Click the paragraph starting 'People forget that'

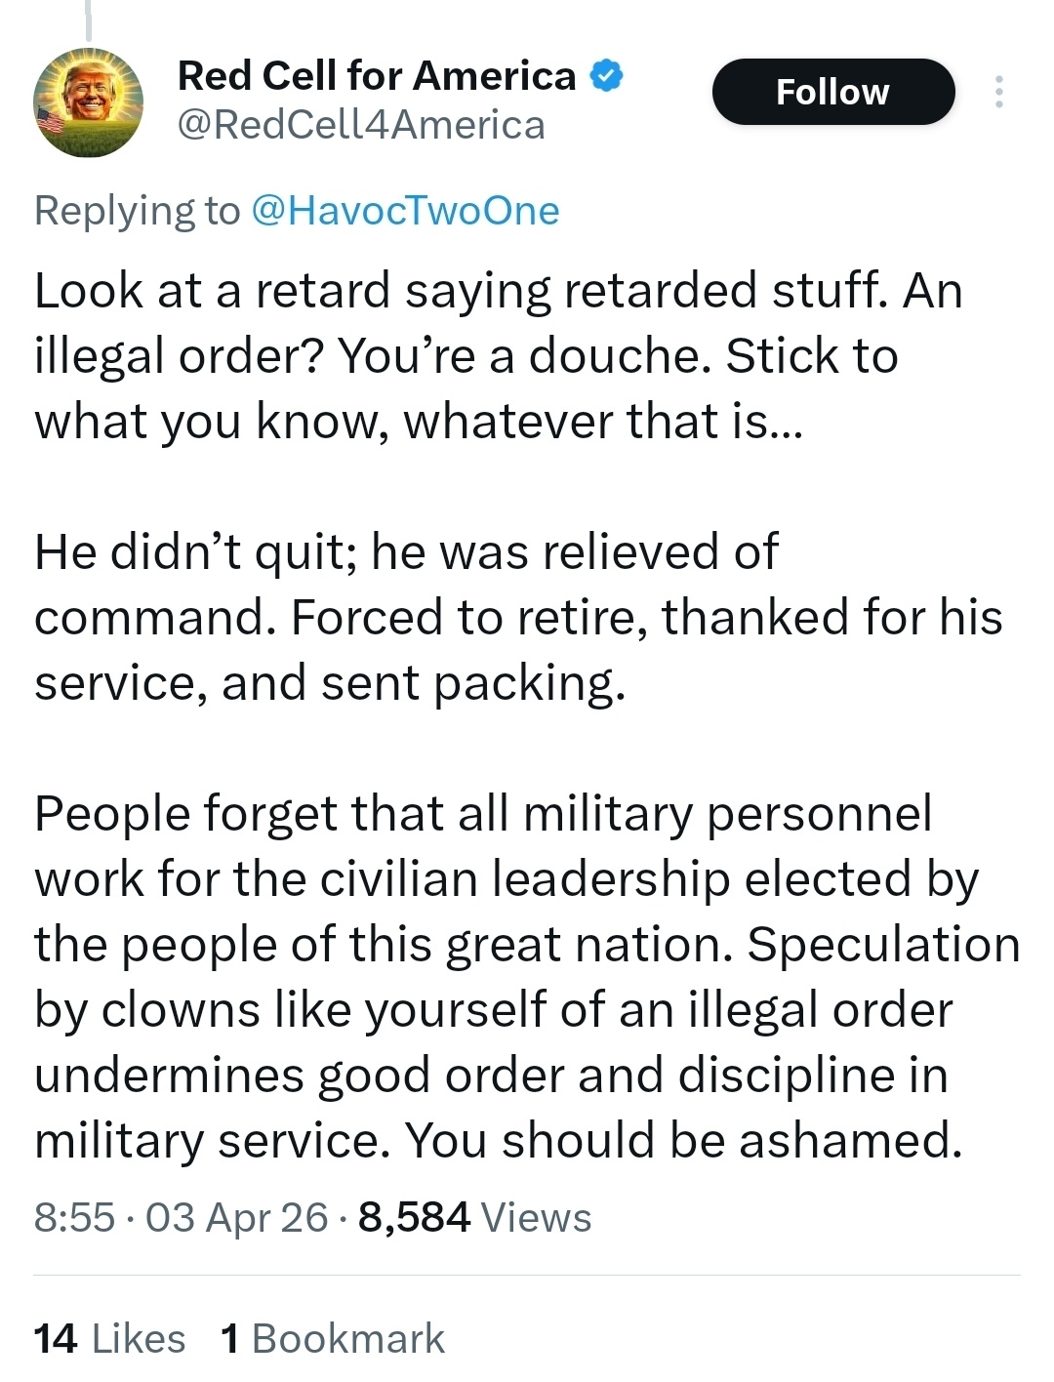527,976
